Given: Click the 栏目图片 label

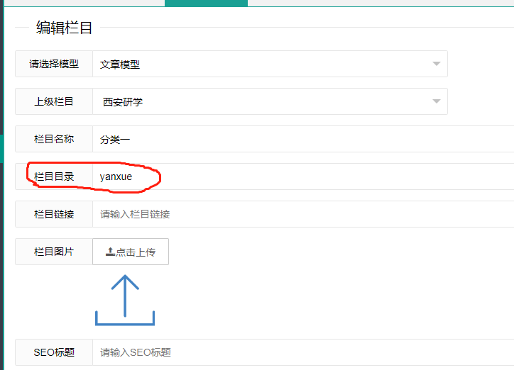Looking at the screenshot, I should [x=54, y=252].
